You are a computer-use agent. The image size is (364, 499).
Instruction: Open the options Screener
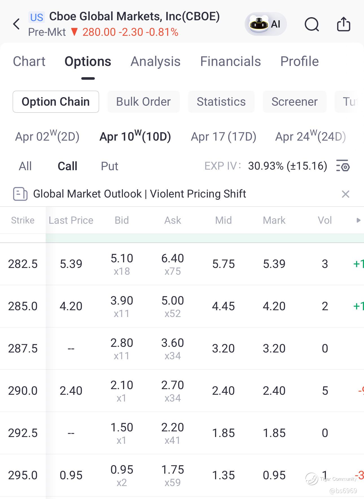[294, 102]
